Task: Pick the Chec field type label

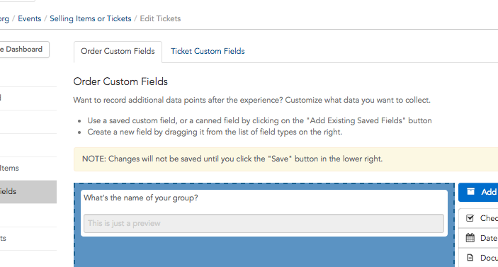Action: [489, 218]
